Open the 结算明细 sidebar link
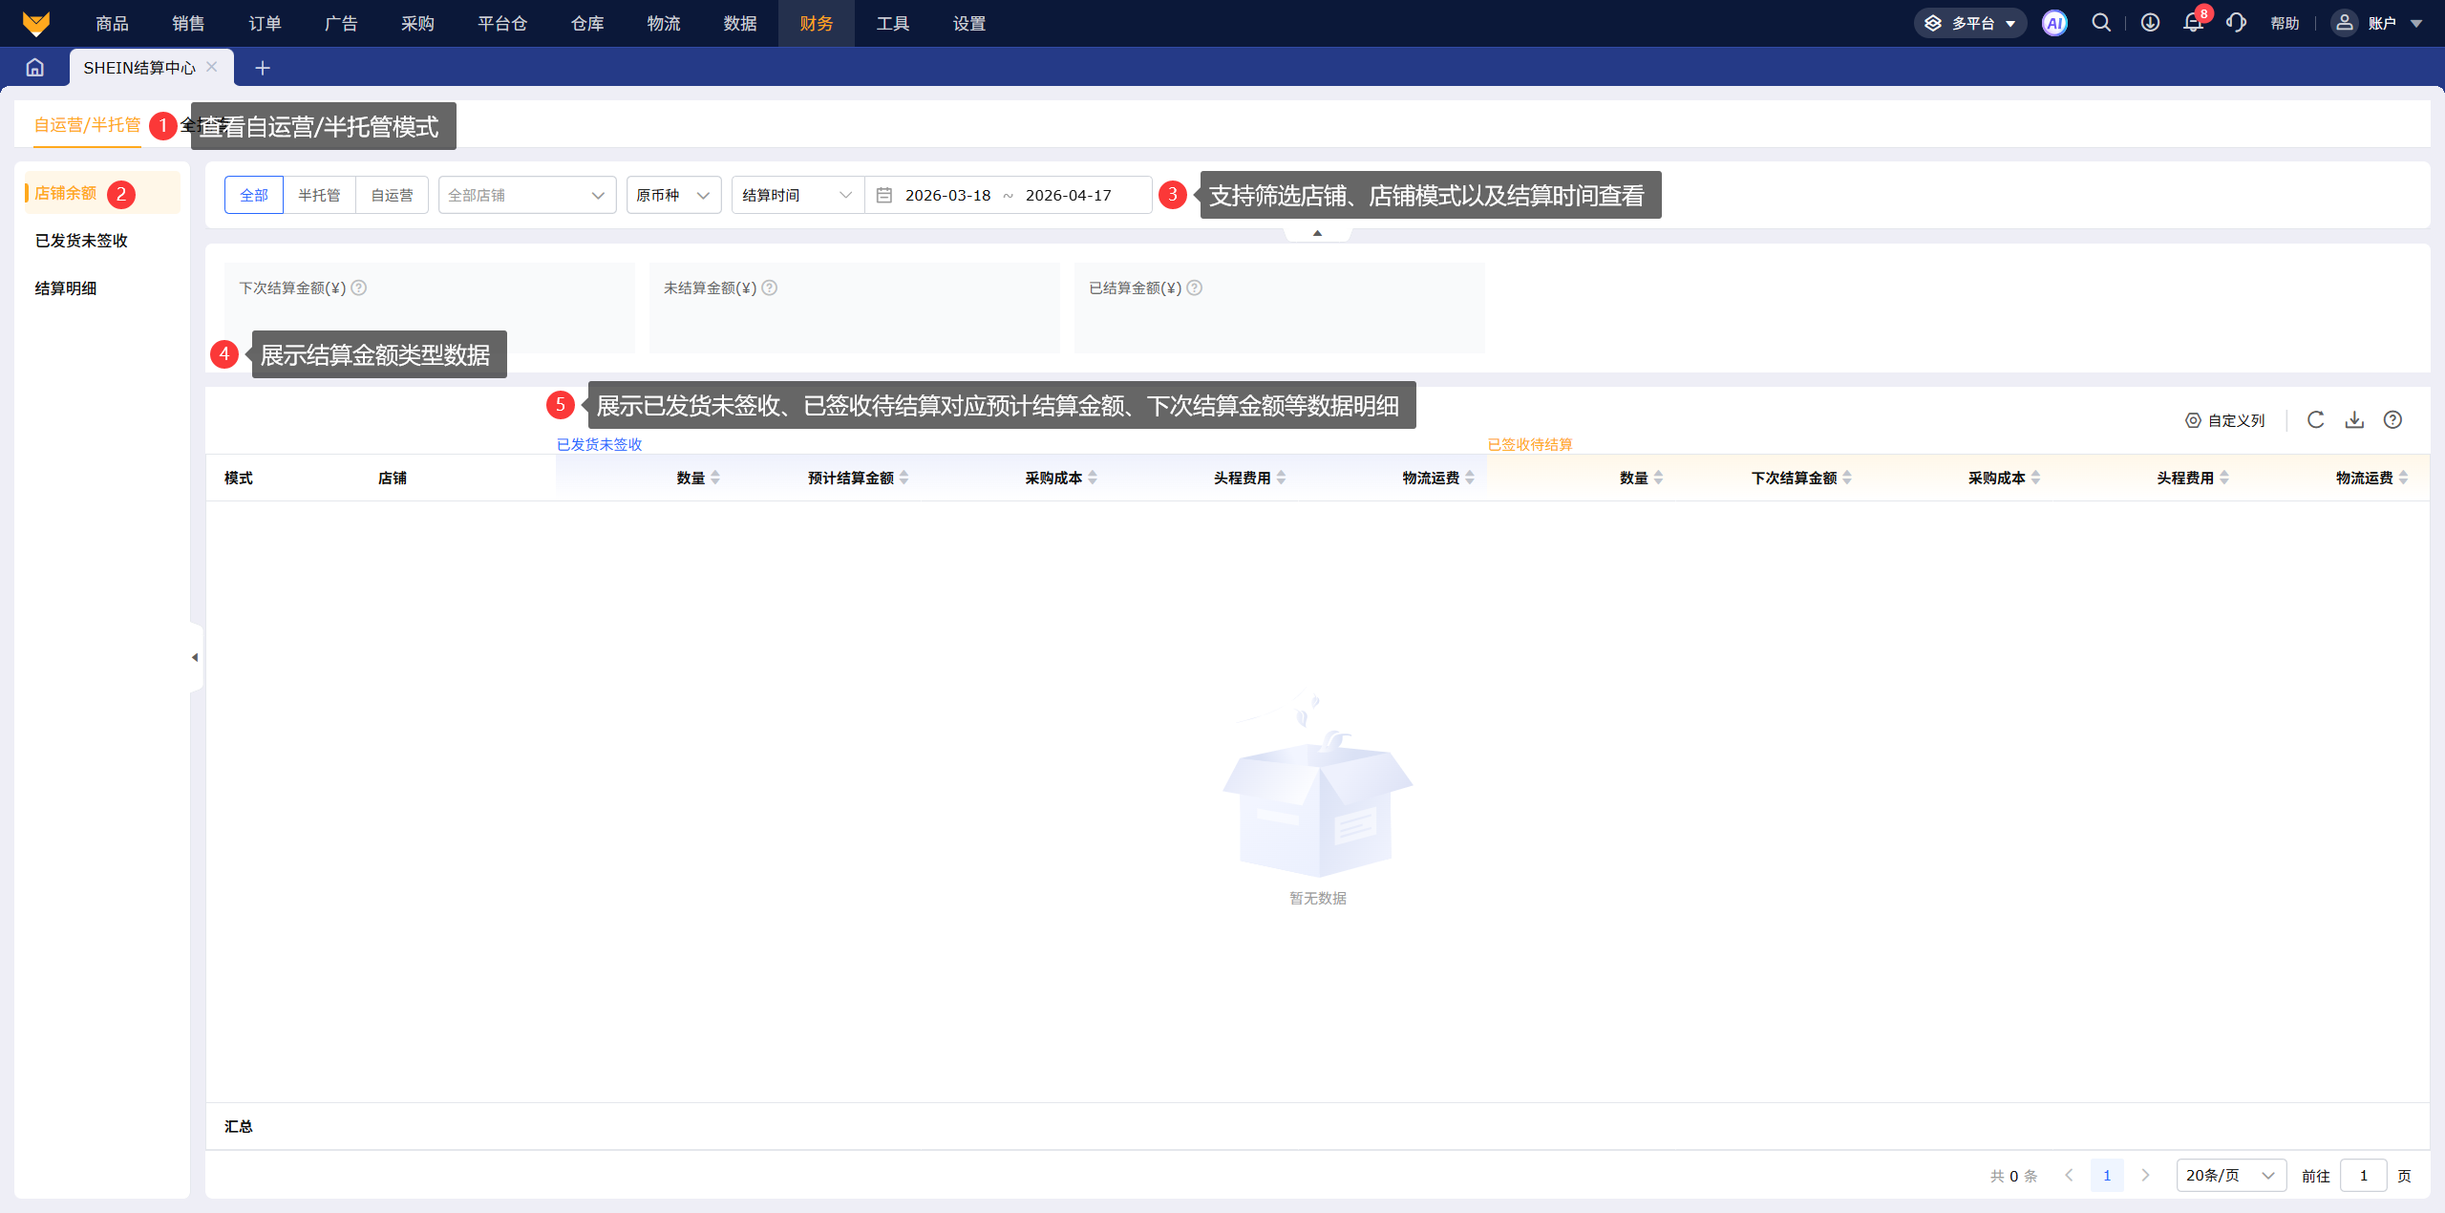The width and height of the screenshot is (2445, 1213). pos(66,288)
